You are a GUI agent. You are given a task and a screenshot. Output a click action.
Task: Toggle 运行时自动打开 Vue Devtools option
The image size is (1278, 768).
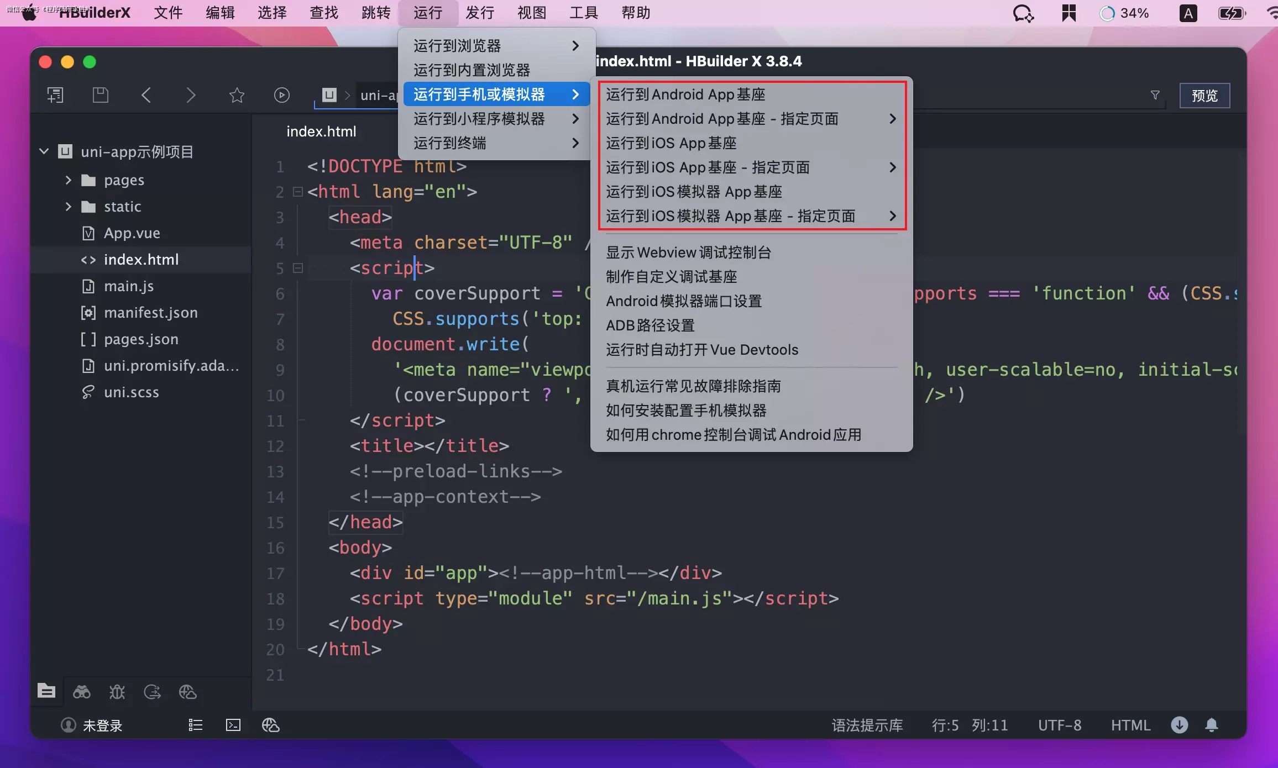[x=702, y=350]
